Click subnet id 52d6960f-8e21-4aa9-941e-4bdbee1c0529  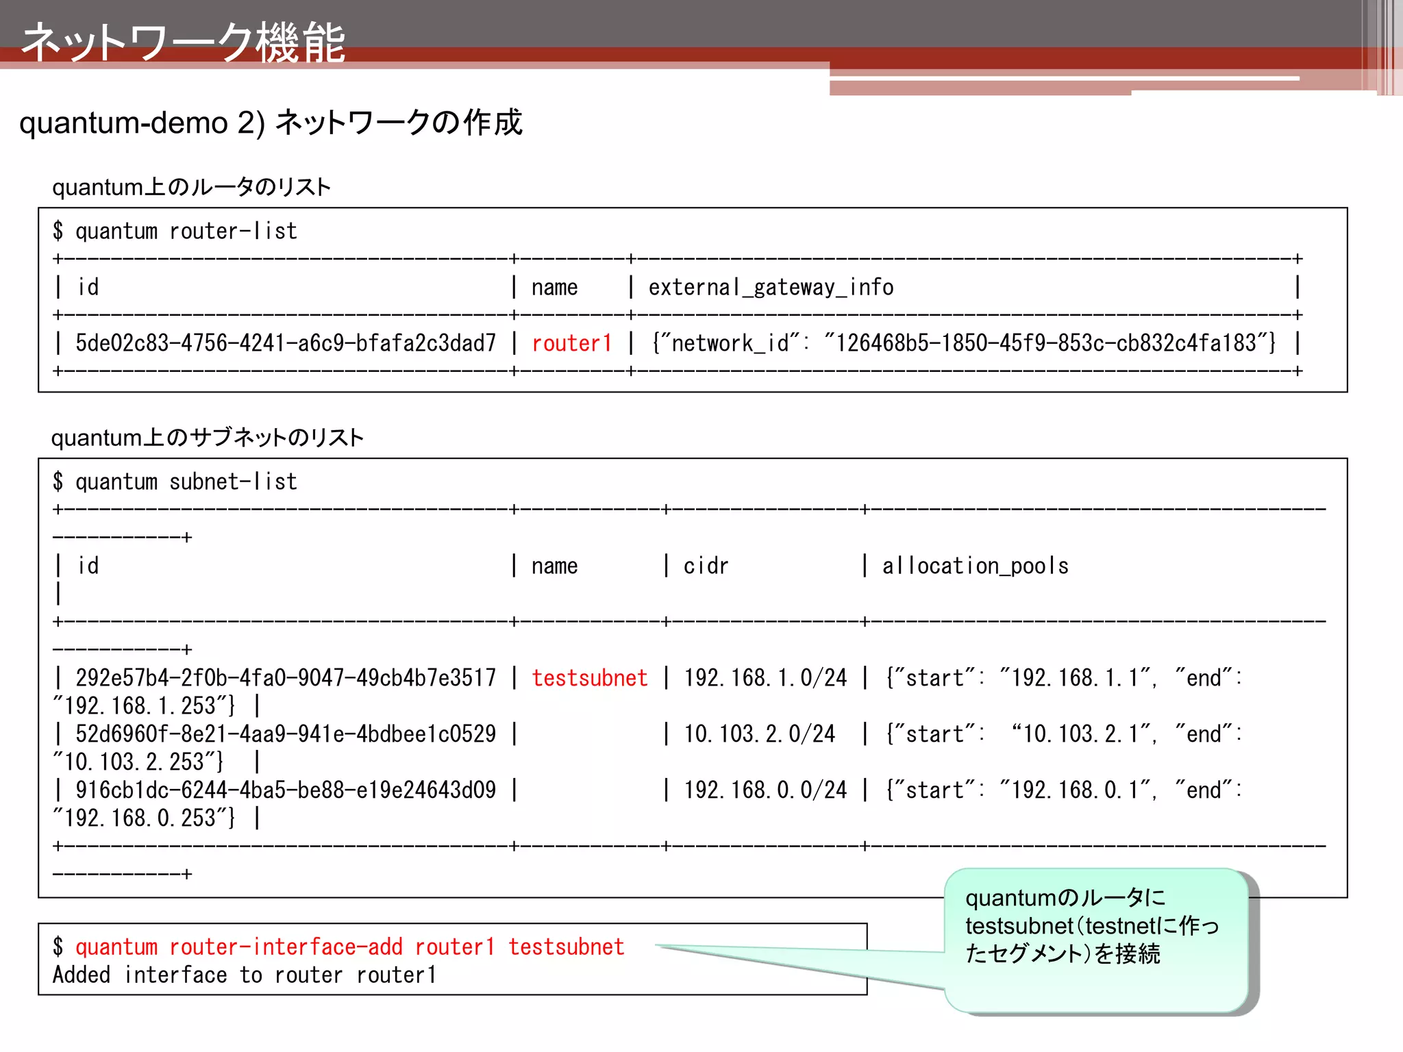[286, 734]
